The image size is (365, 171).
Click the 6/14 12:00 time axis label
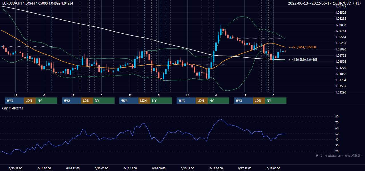coord(73,168)
